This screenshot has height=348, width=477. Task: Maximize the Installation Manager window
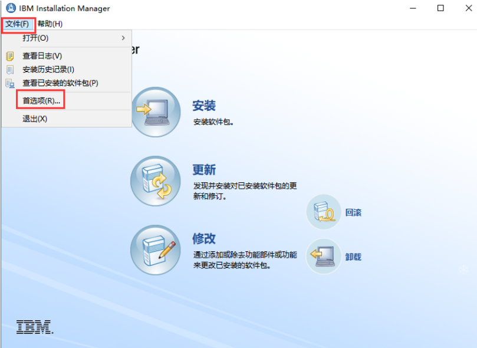440,8
